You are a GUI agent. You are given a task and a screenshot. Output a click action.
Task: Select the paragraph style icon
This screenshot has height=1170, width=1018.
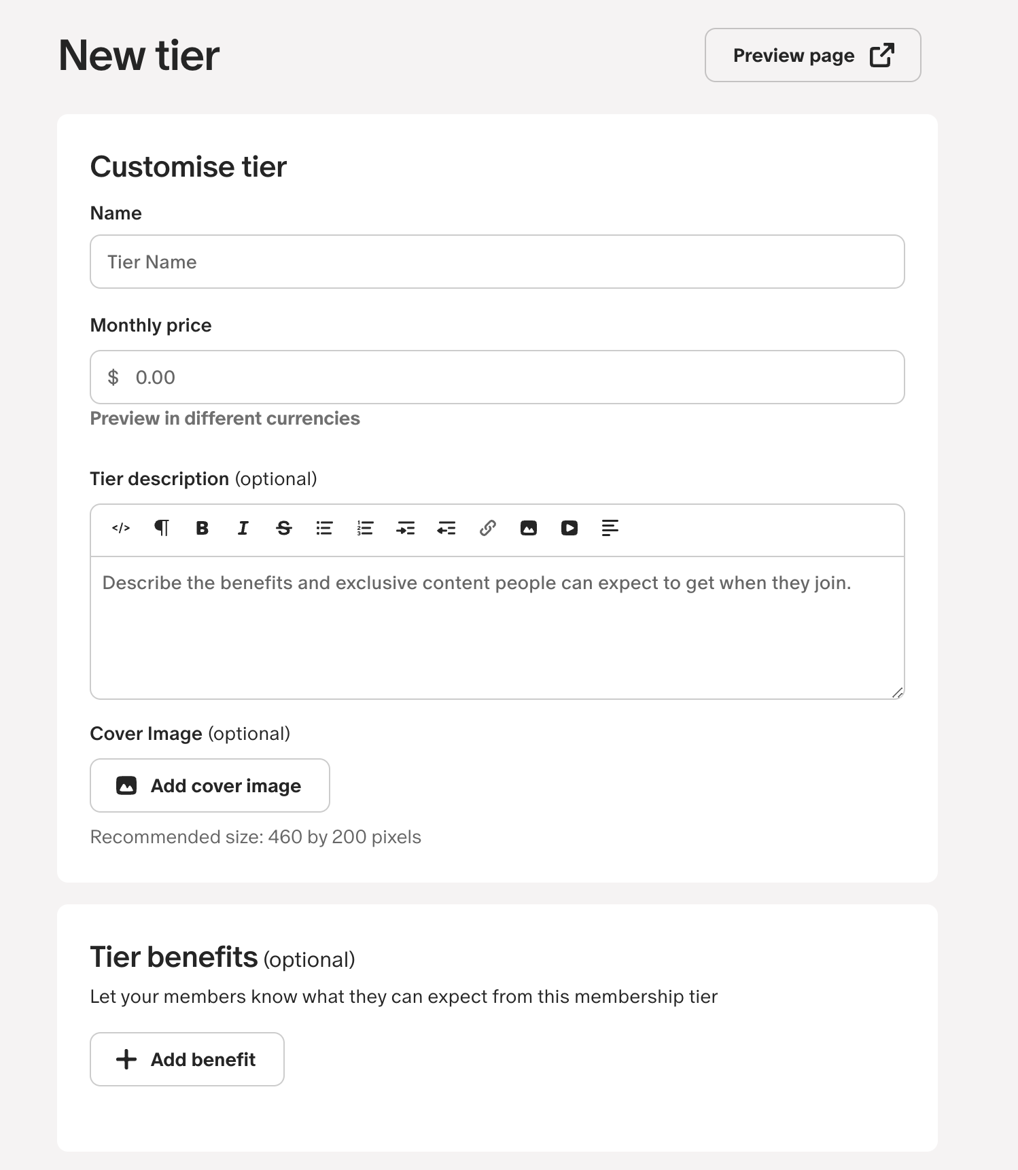tap(162, 528)
